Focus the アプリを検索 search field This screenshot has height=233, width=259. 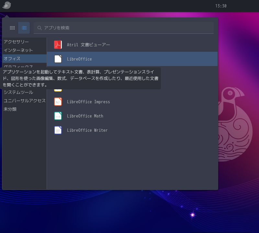click(x=124, y=28)
